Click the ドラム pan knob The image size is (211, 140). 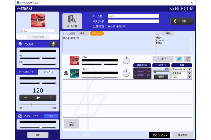pos(126,60)
